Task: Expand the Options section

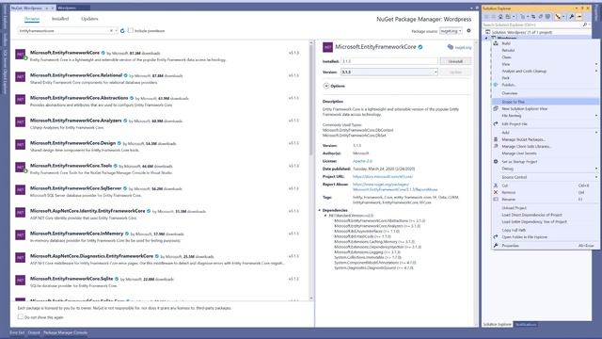Action: coord(326,86)
